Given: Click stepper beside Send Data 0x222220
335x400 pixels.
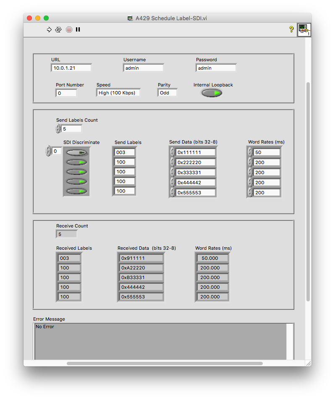Looking at the screenshot, I should pos(173,162).
